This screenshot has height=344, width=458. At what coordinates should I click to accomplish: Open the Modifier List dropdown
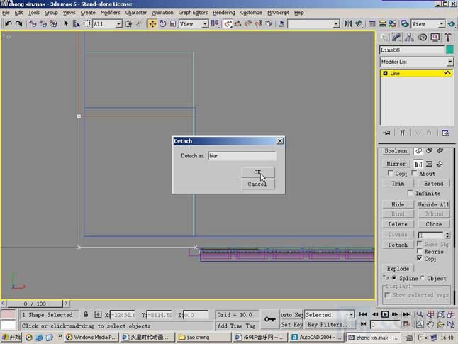tap(416, 62)
